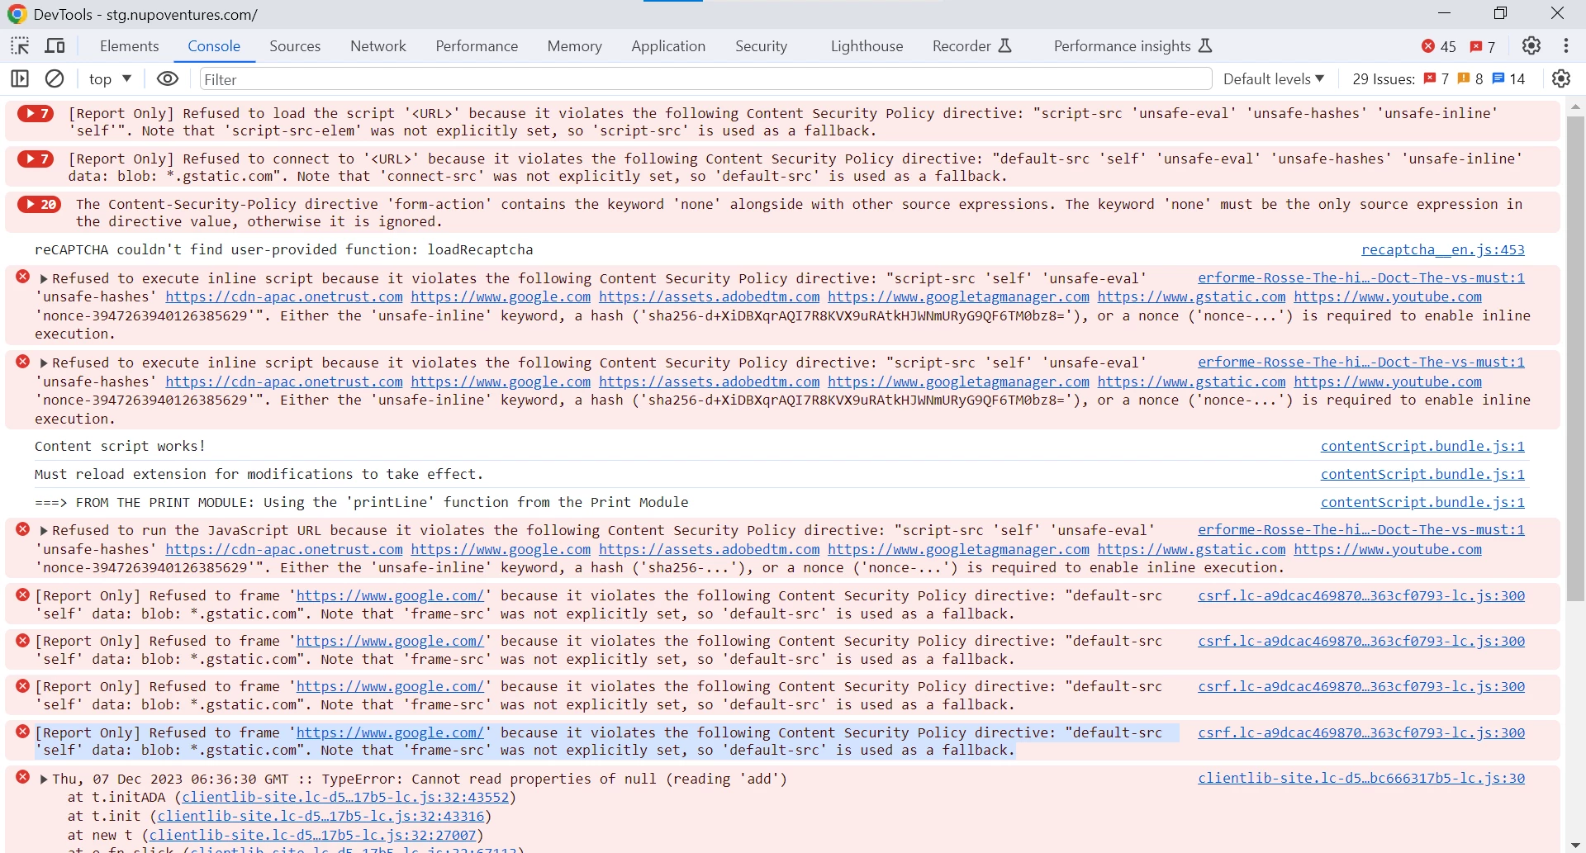
Task: Open the Default levels dropdown
Action: pyautogui.click(x=1273, y=78)
